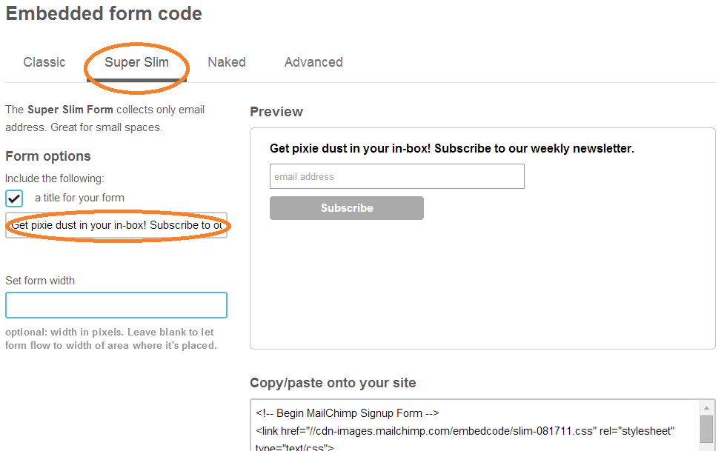This screenshot has width=727, height=451.
Task: Click the Form options heading
Action: pyautogui.click(x=48, y=156)
